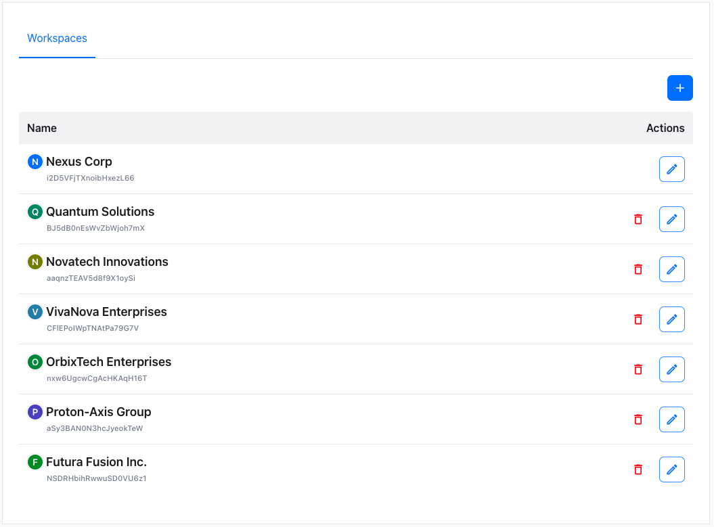
Task: Edit the Futura Fusion Inc. workspace
Action: point(671,469)
